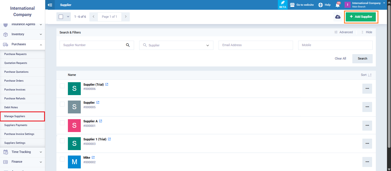Open external link icon beside Supplier A
Image resolution: width=391 pixels, height=171 pixels.
(101, 121)
